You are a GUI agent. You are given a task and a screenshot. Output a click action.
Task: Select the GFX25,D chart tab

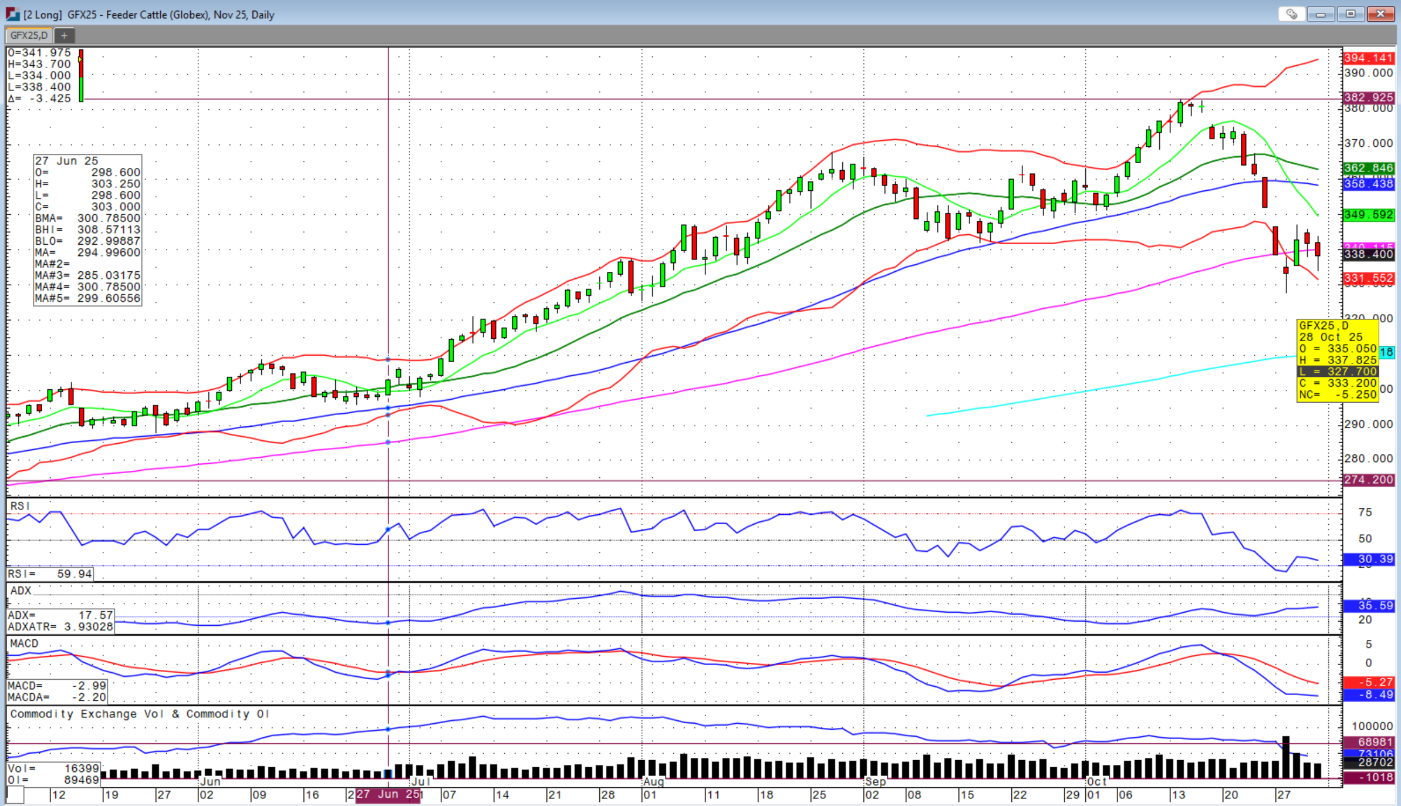(x=29, y=36)
